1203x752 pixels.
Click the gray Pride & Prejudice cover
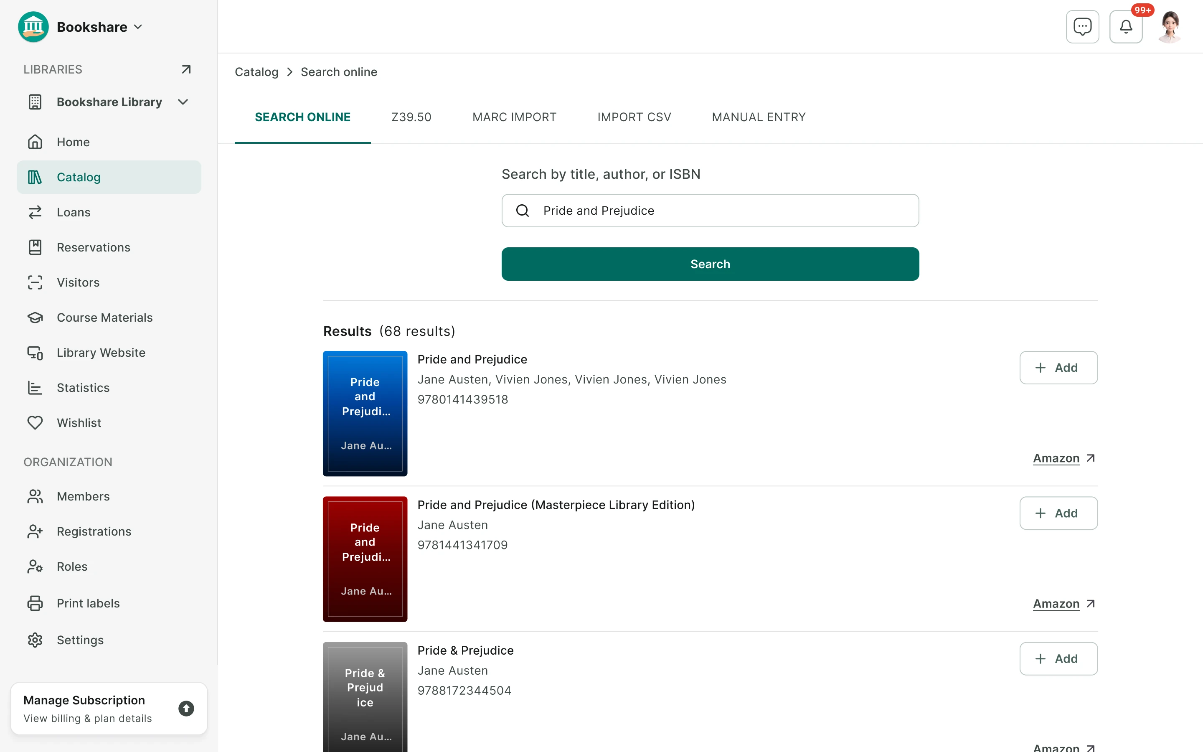(x=365, y=697)
